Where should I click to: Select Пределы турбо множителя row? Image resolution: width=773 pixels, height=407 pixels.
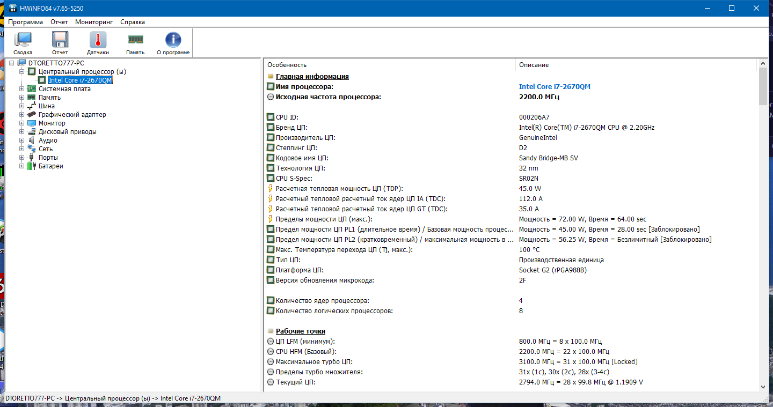pyautogui.click(x=511, y=372)
